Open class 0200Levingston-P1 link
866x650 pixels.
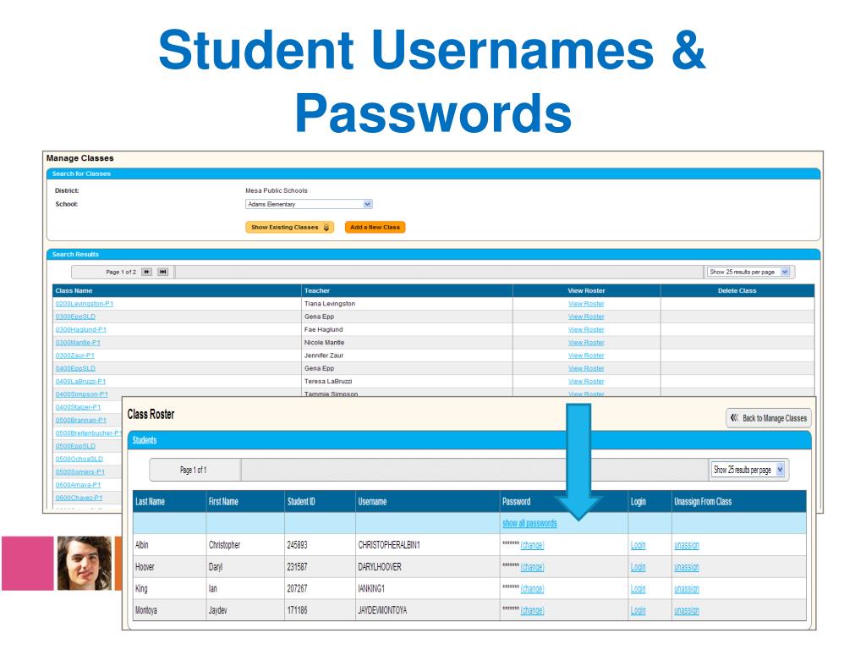point(84,304)
